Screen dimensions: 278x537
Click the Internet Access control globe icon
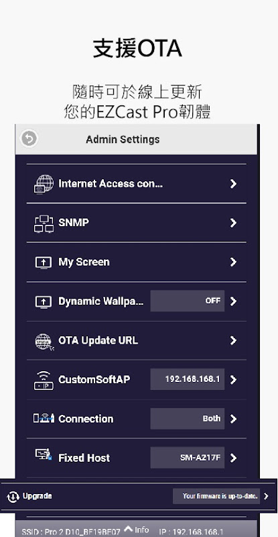44,184
